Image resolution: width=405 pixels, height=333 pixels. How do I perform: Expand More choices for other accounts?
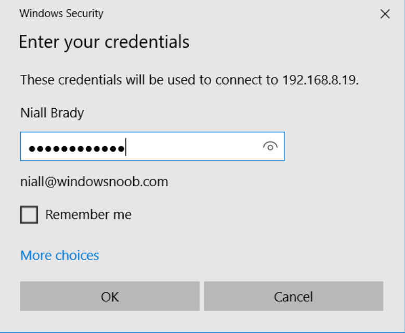[60, 255]
